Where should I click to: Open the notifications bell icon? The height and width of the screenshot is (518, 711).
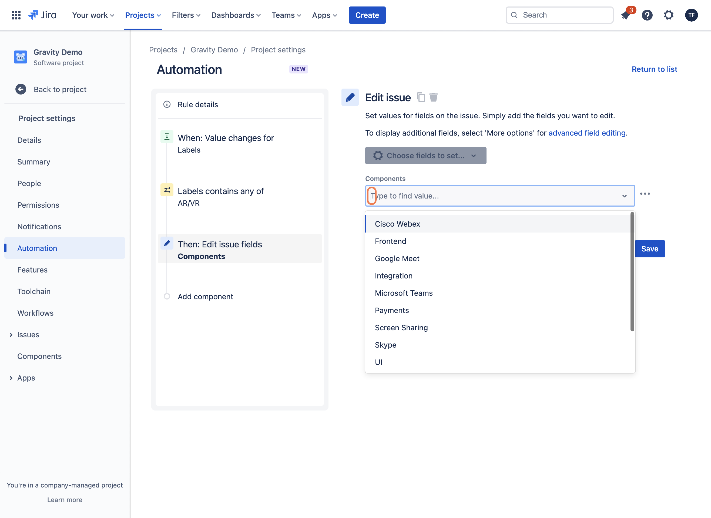click(x=626, y=15)
